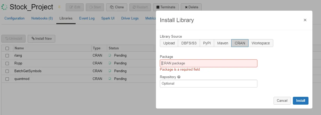
Task: Focus the CRAN package input field
Action: point(208,63)
